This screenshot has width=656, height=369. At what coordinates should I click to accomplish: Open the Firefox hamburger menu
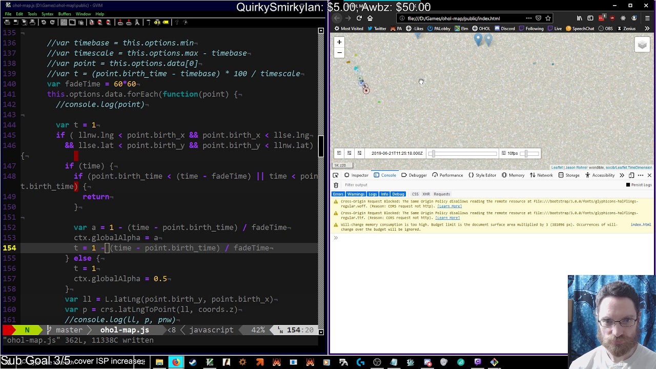tap(647, 18)
